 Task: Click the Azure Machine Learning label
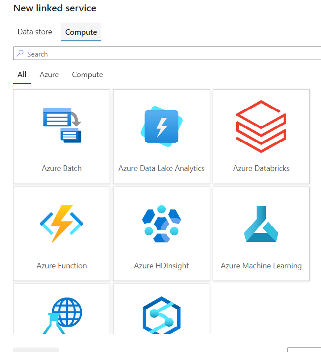pos(261,266)
